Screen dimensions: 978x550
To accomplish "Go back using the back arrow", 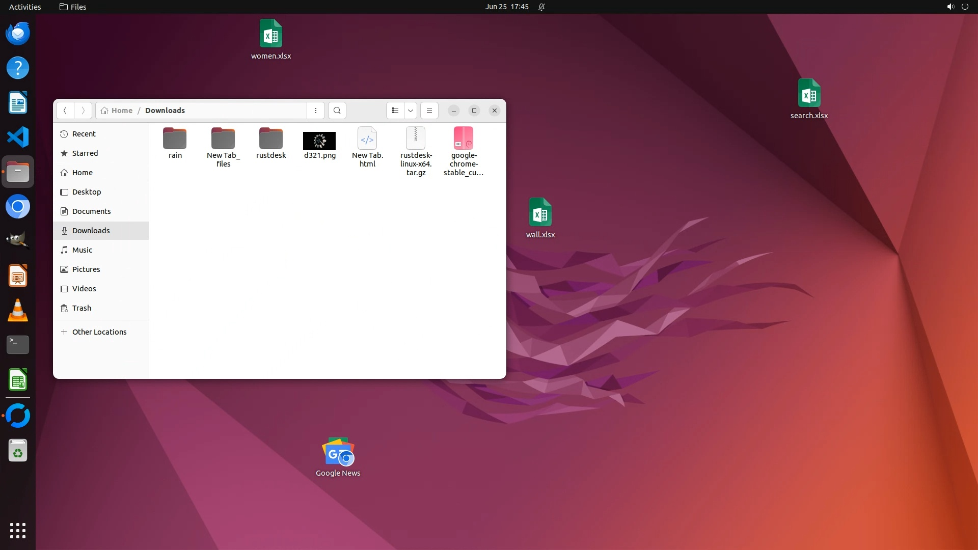I will [65, 111].
